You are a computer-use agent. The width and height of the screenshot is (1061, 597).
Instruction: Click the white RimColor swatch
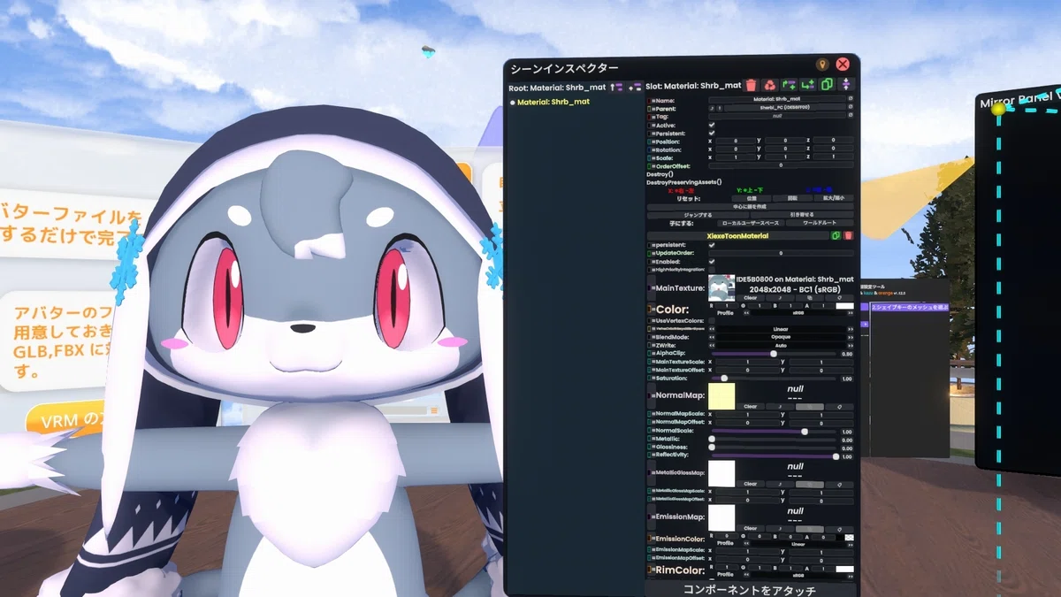coord(845,569)
